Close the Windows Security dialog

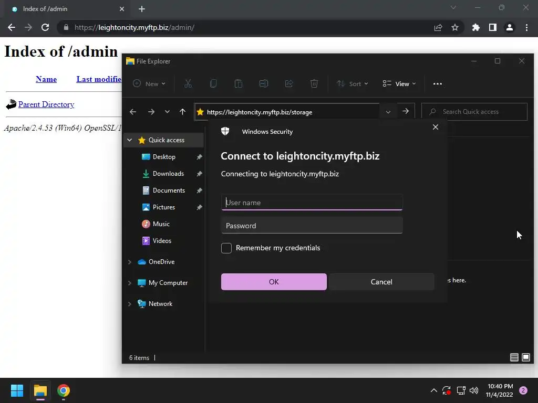436,127
